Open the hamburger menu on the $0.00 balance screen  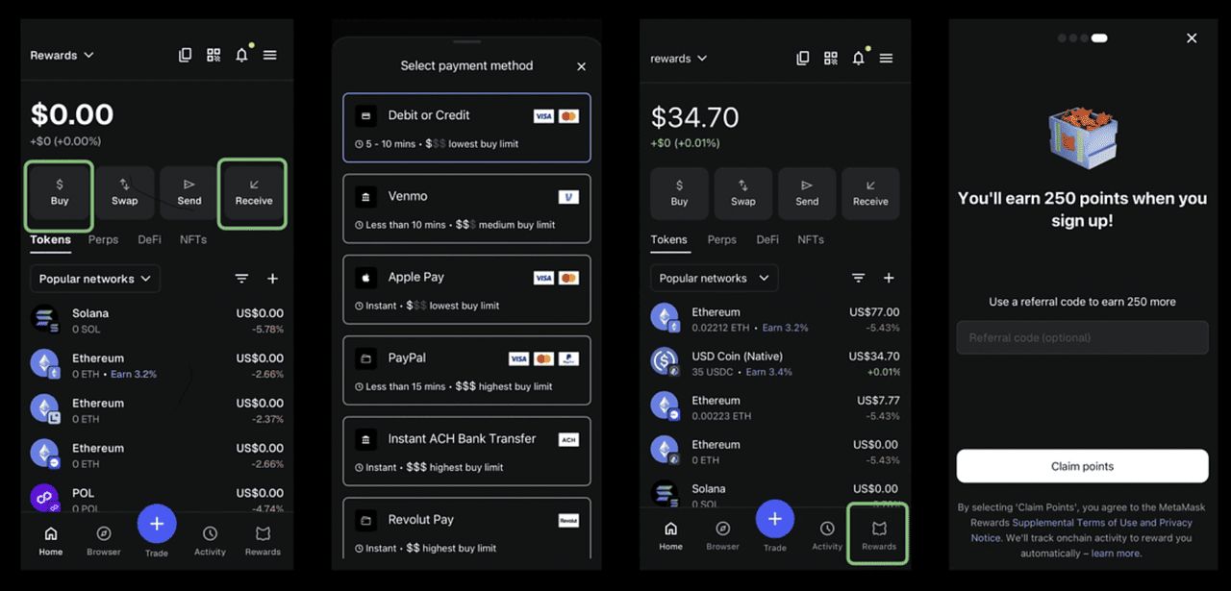[x=270, y=55]
